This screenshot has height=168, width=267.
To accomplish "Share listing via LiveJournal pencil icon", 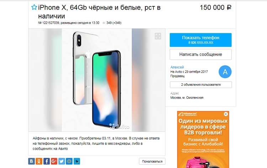I will tap(77, 161).
